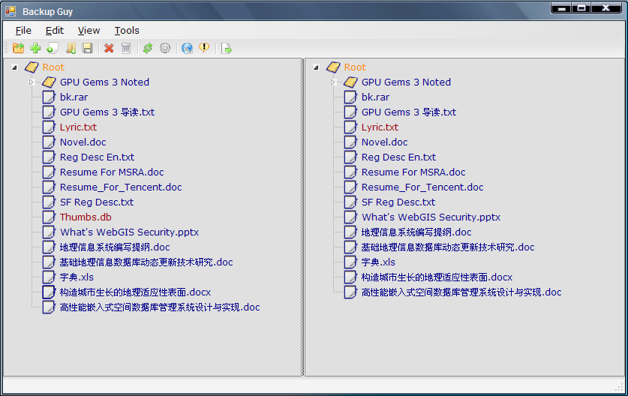The image size is (628, 396).
Task: Click the Backup Guy title bar app icon
Action: (x=11, y=11)
